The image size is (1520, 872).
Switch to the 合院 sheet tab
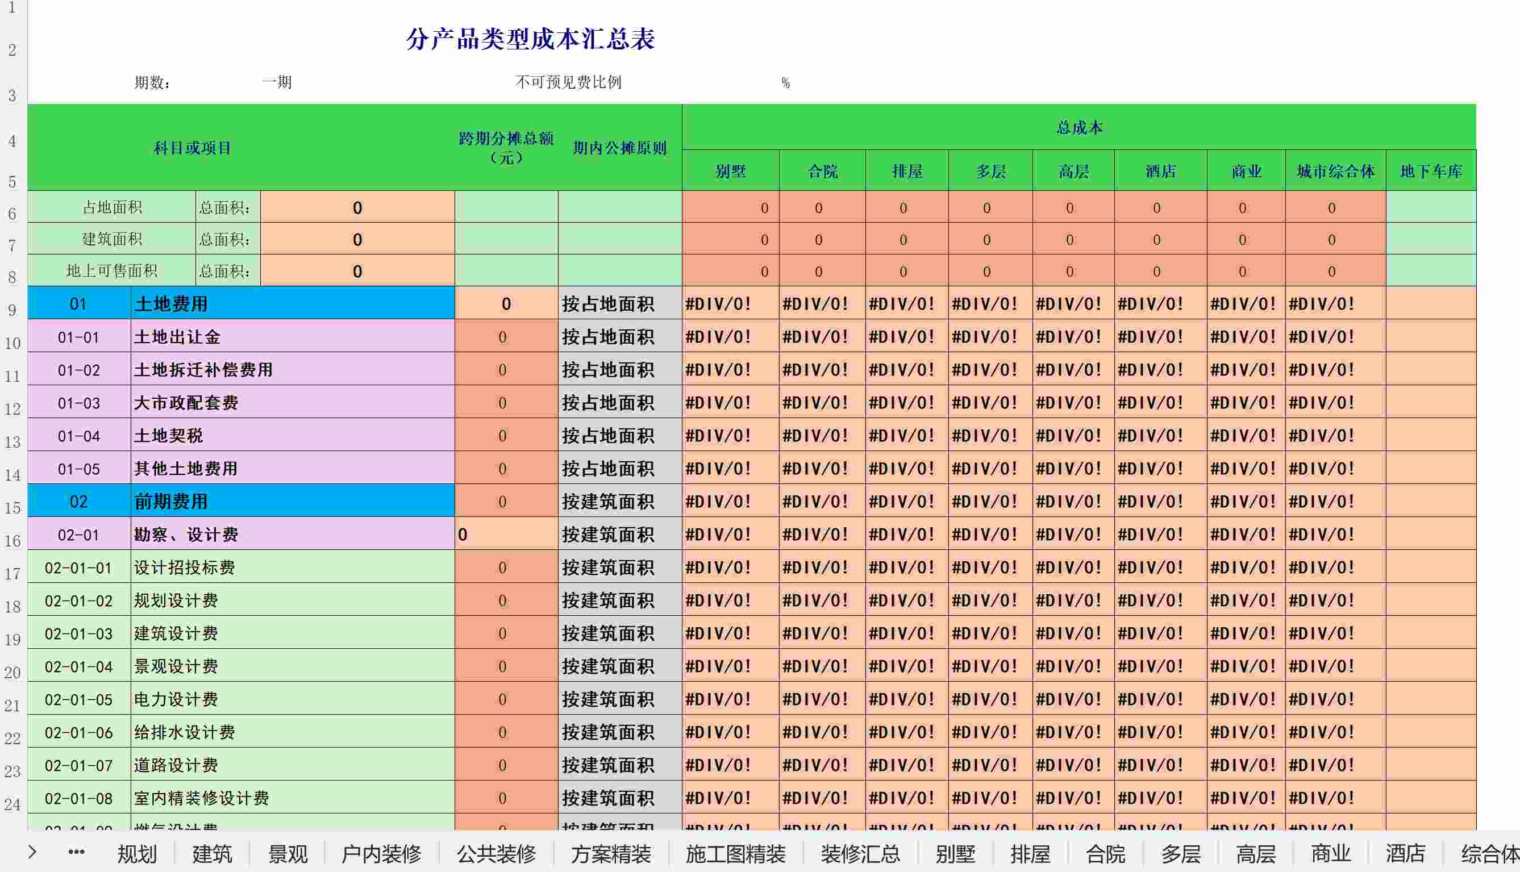pos(1106,853)
